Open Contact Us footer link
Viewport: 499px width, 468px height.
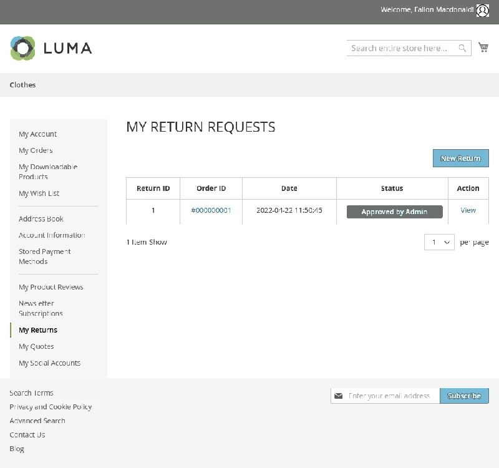[27, 434]
